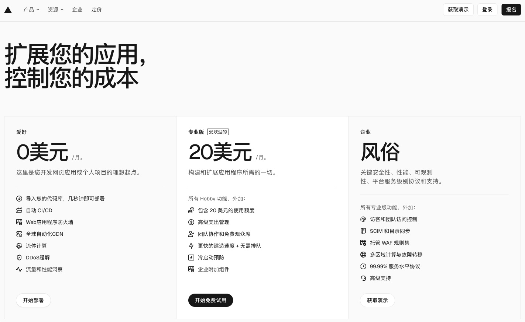Click the fingerprint icon beside 访客和团队访问控制
The image size is (525, 322).
coord(363,219)
